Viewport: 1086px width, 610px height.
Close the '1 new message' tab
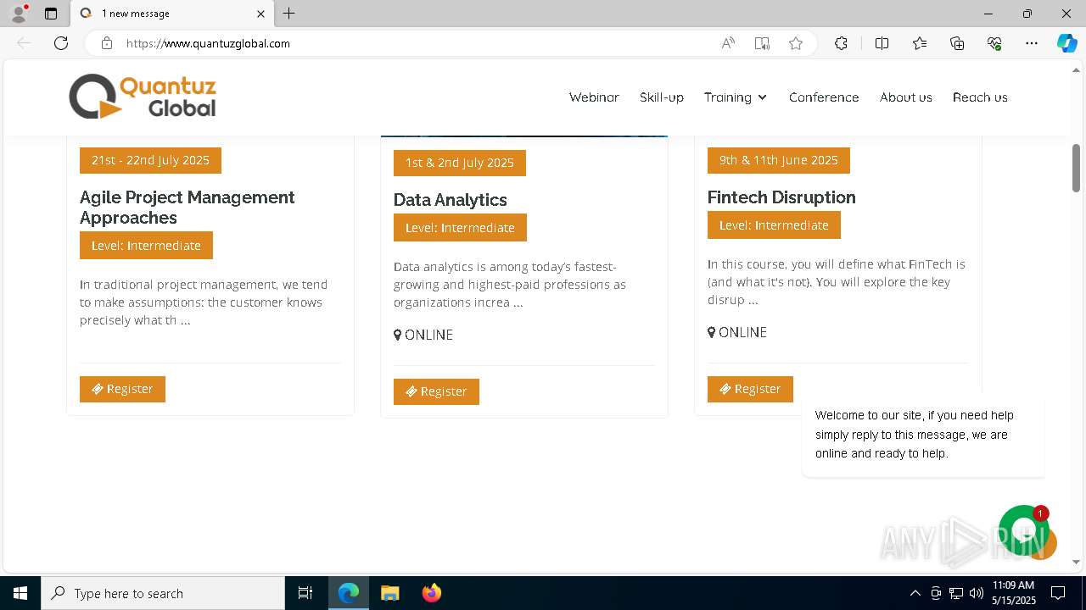pos(260,14)
